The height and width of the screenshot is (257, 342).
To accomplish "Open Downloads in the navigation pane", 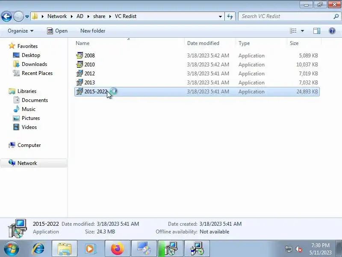I will coord(30,64).
